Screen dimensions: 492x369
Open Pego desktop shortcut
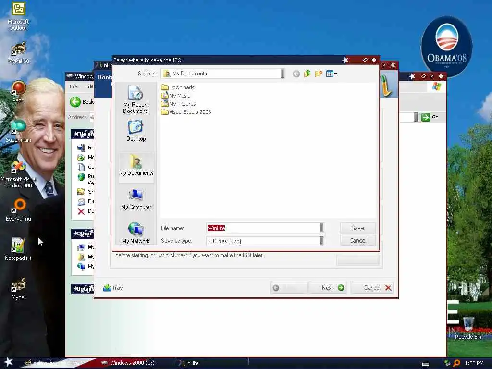point(18,92)
